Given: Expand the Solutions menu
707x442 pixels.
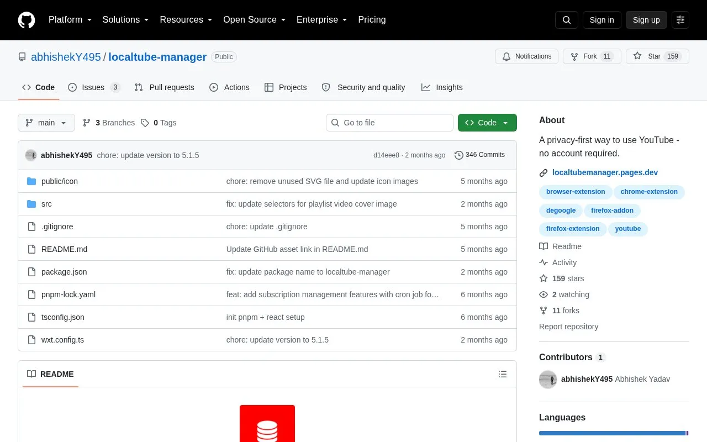Looking at the screenshot, I should [x=126, y=20].
